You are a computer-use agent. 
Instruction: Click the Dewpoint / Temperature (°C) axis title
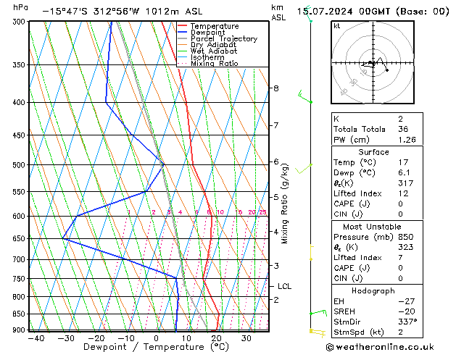156,347
